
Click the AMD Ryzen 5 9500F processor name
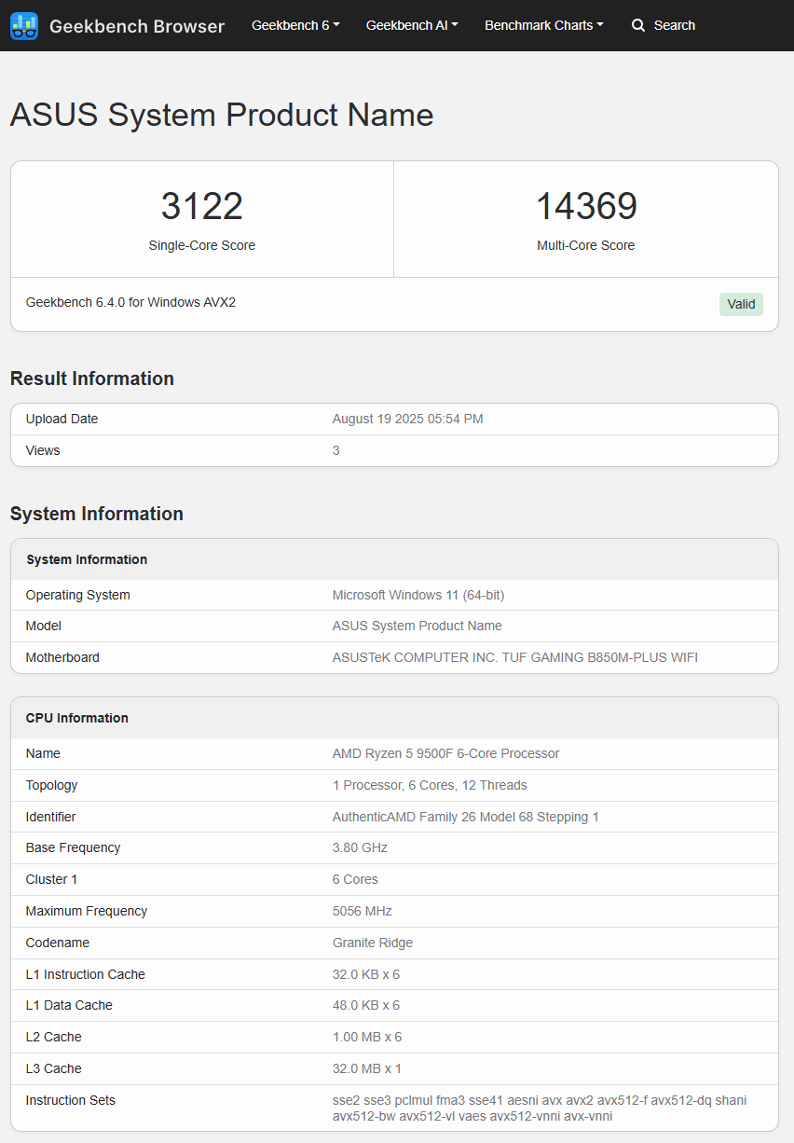point(445,753)
